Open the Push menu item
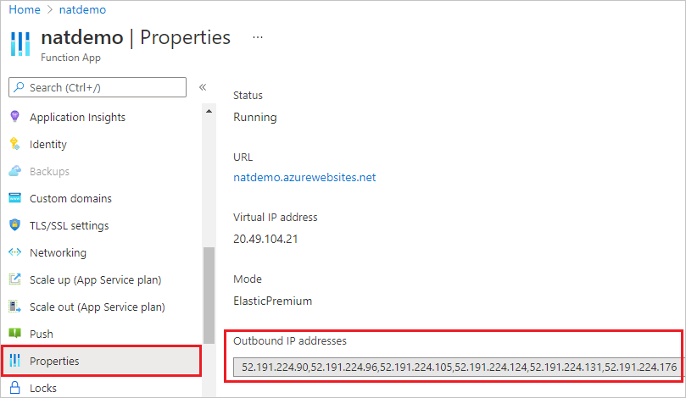The height and width of the screenshot is (398, 686). 41,334
